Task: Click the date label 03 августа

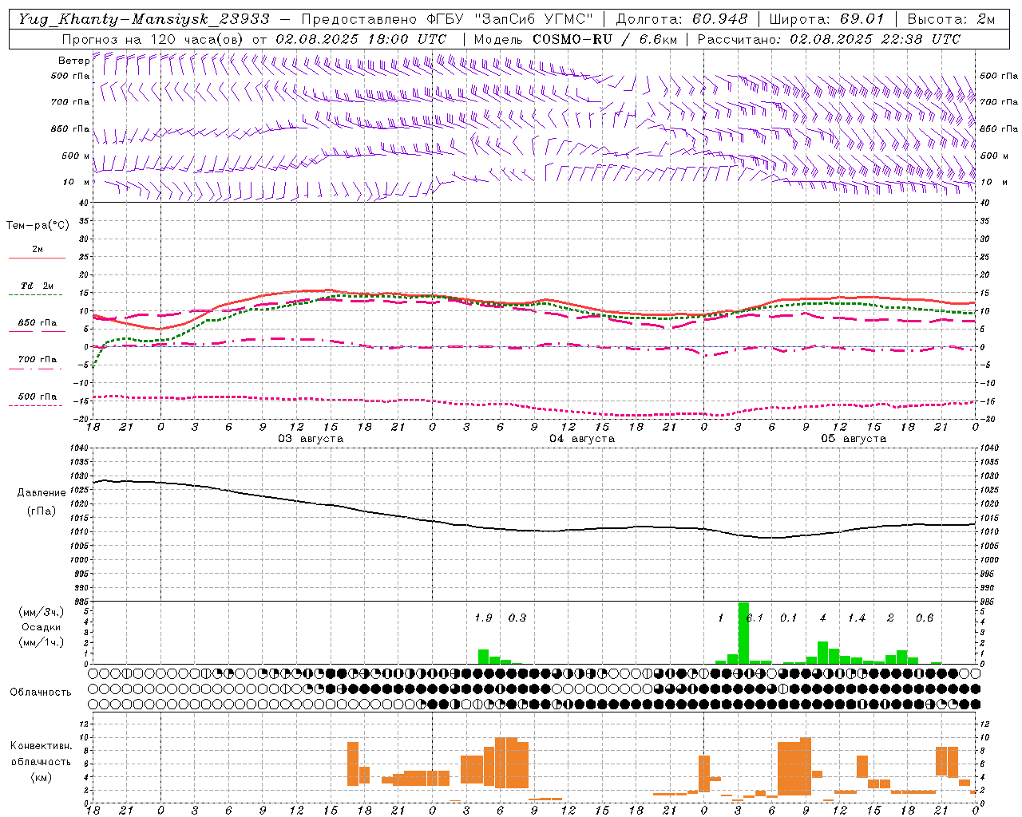Action: [311, 439]
